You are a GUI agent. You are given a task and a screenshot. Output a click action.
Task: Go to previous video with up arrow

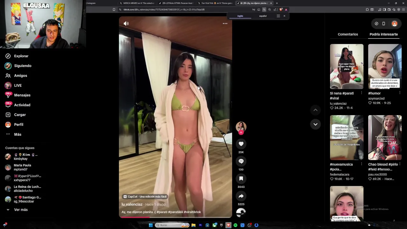(x=315, y=110)
